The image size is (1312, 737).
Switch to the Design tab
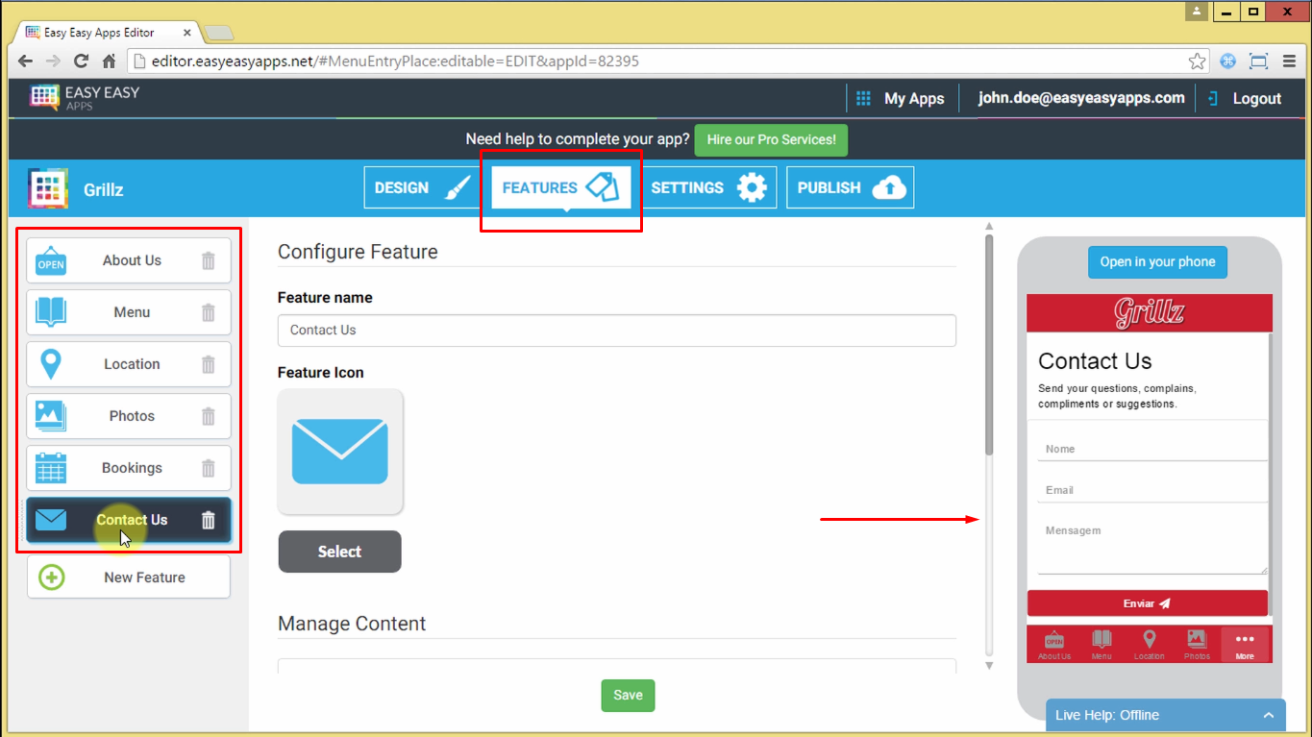419,187
